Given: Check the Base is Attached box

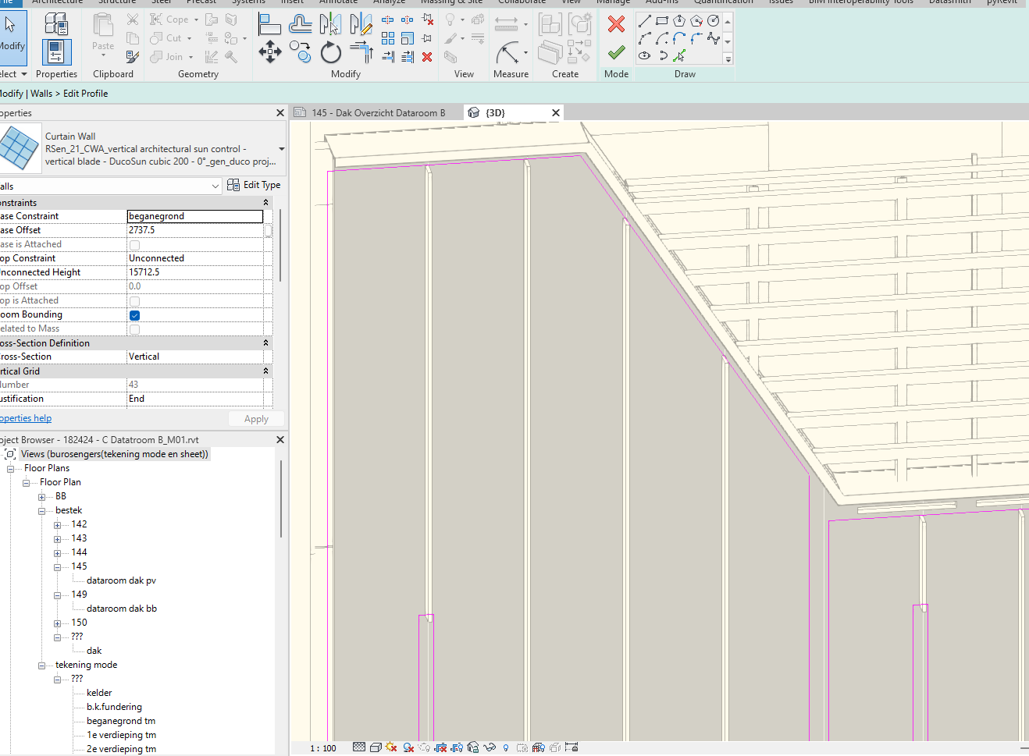Looking at the screenshot, I should [134, 243].
